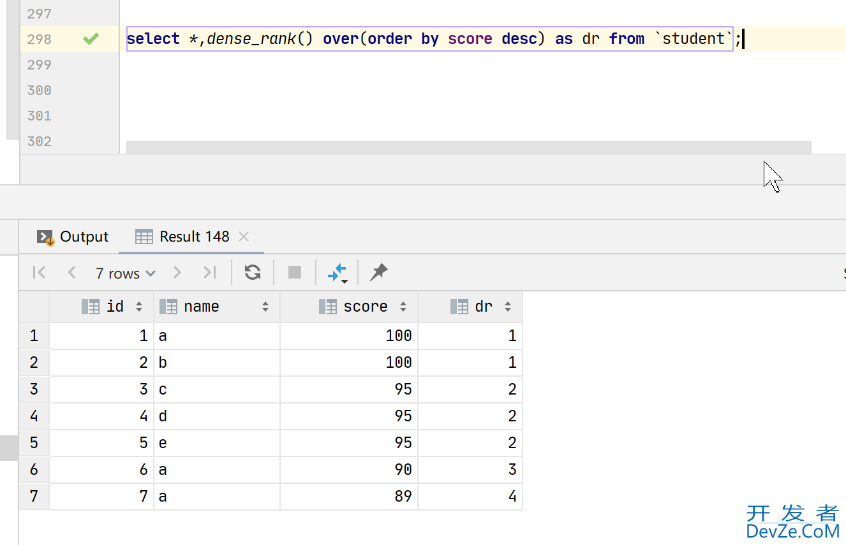Click the horizontal scrollbar in the editor

click(468, 147)
